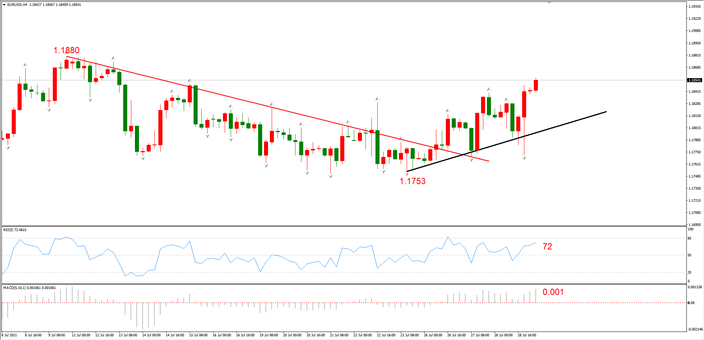704x340 pixels.
Task: Click the 0.001338 MACD scale value
Action: pyautogui.click(x=694, y=287)
